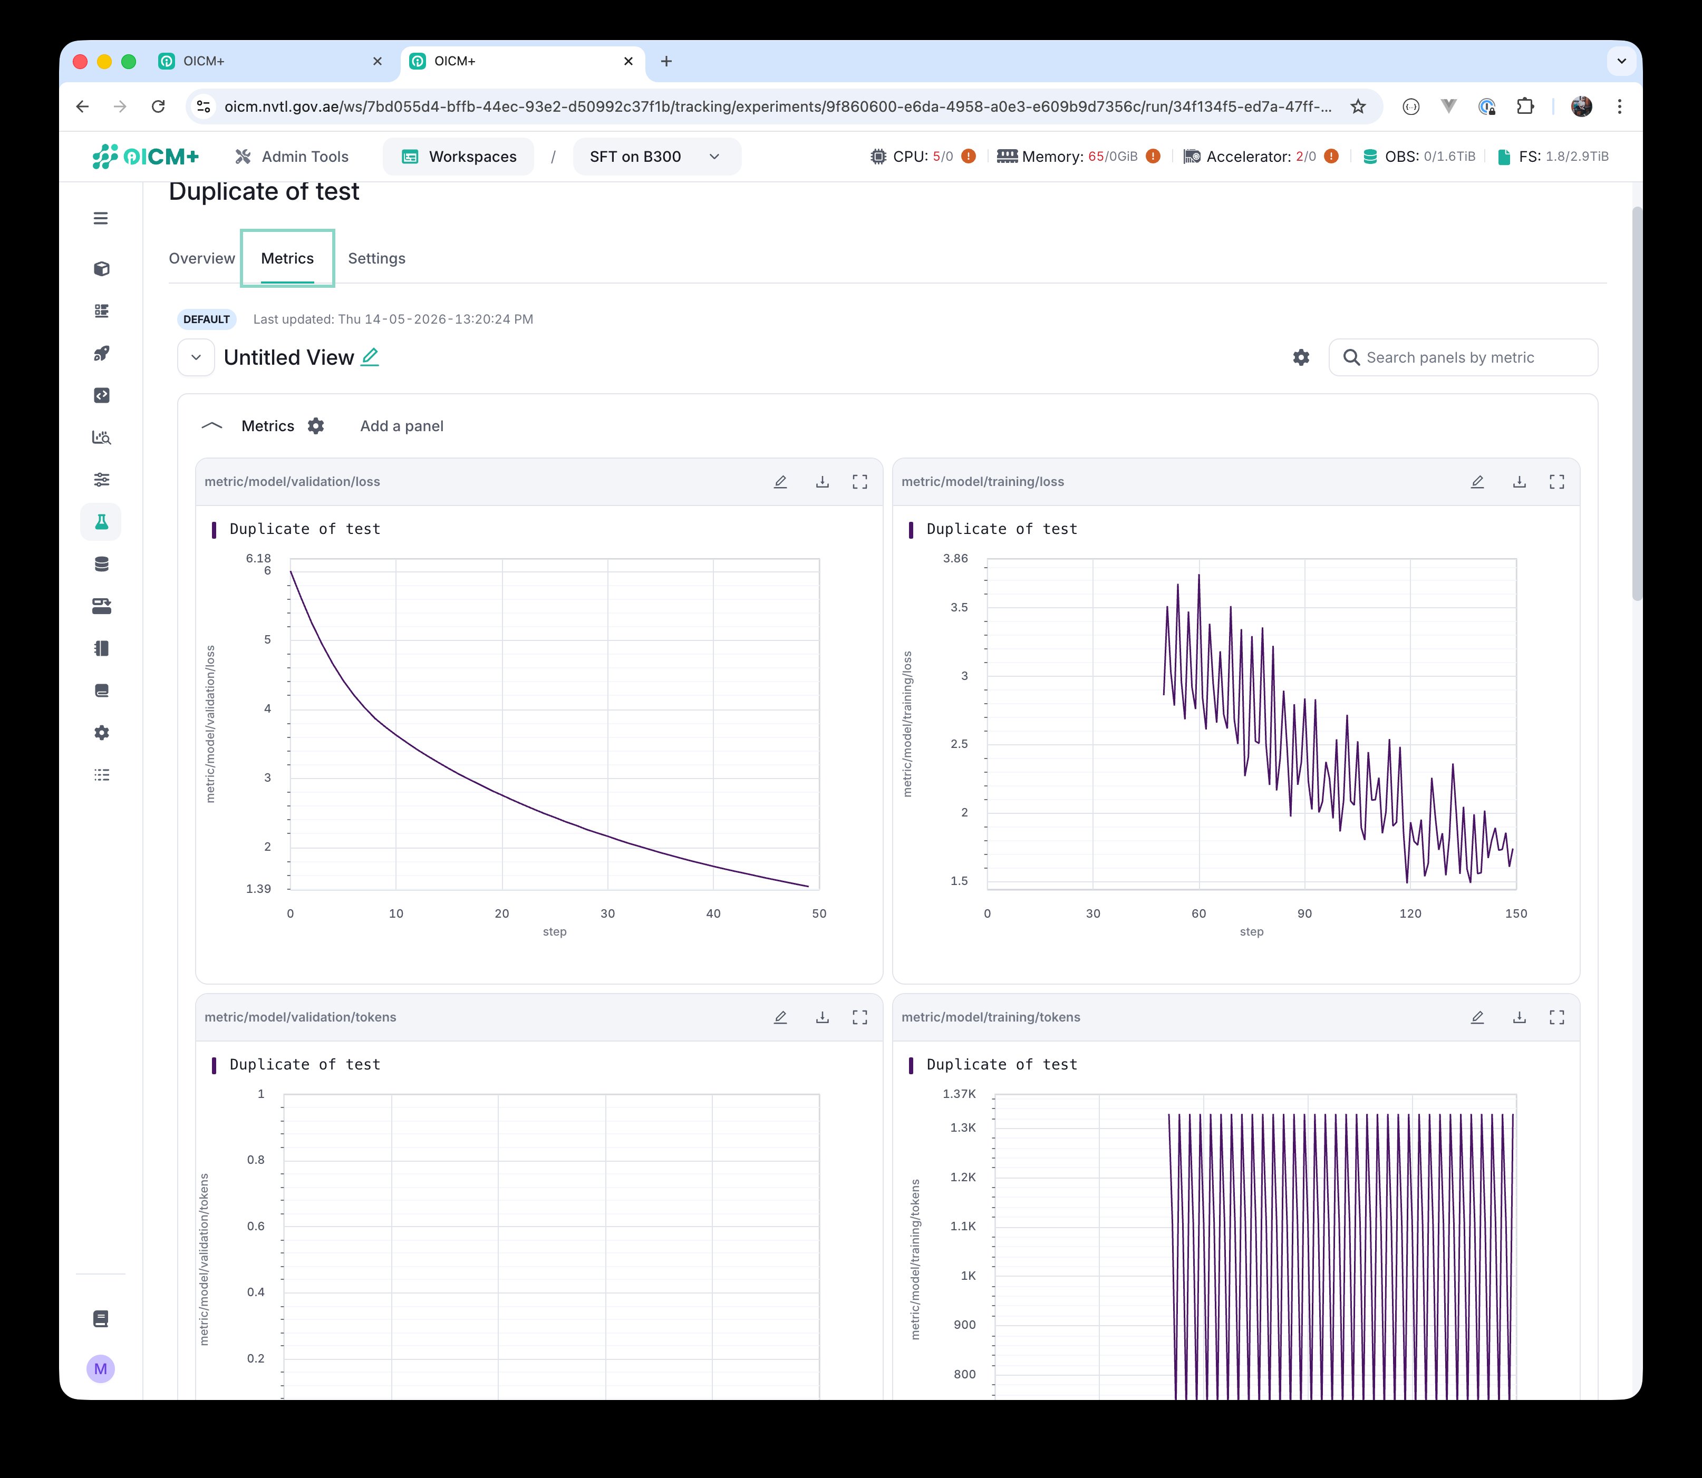Click the metric/model/validation/loss panel title

tap(292, 482)
